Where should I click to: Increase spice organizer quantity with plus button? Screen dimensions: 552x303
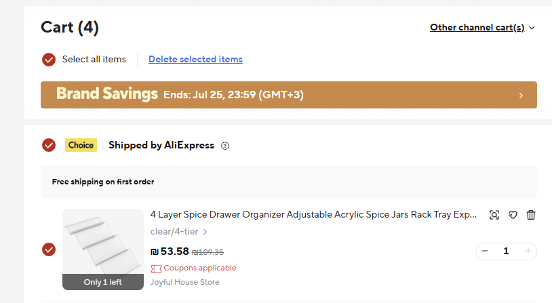[x=528, y=251]
